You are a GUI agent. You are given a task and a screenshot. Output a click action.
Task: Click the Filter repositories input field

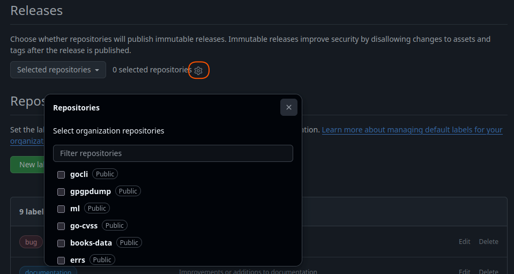coord(173,153)
